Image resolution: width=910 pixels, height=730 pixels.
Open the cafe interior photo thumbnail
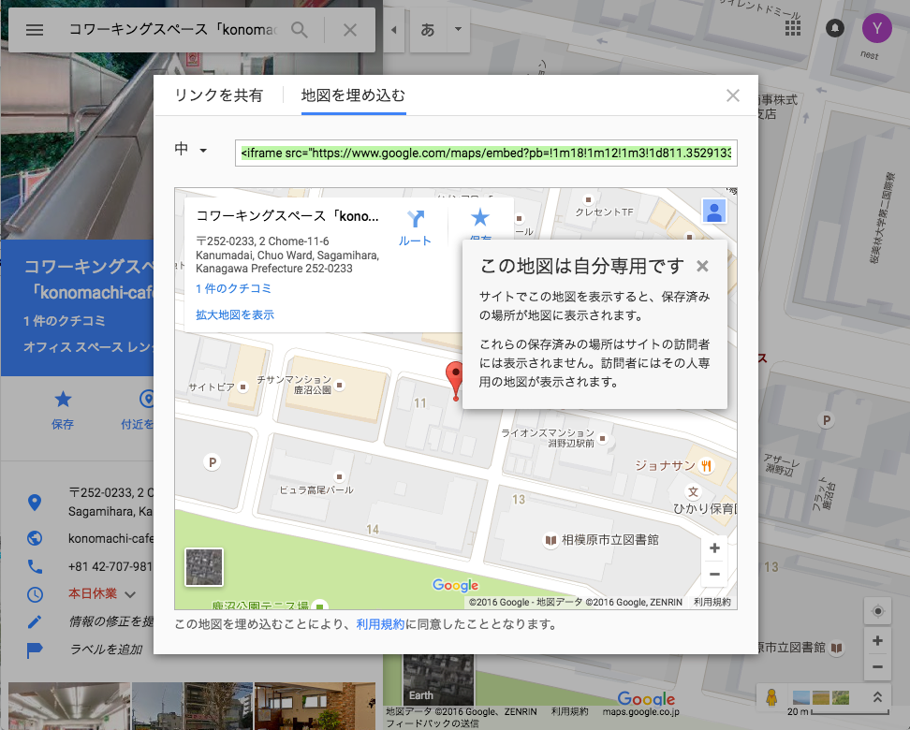click(315, 707)
